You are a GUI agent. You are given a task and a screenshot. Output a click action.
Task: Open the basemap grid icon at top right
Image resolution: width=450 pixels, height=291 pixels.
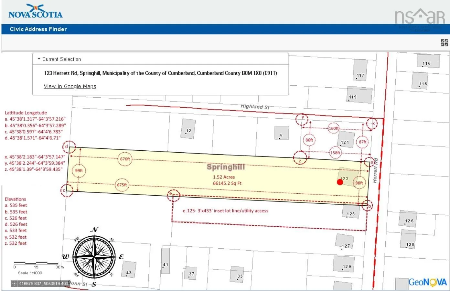pos(444,43)
